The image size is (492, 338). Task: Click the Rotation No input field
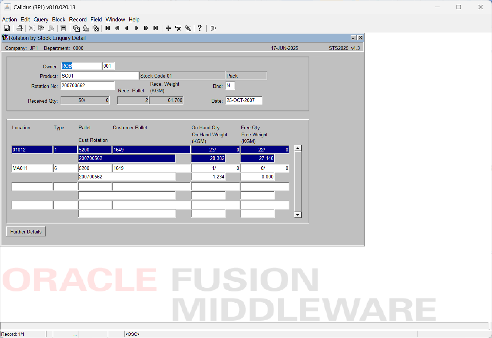(x=87, y=85)
